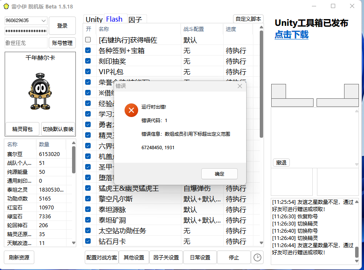
Task: Close the error dialog with X
Action: pos(240,86)
